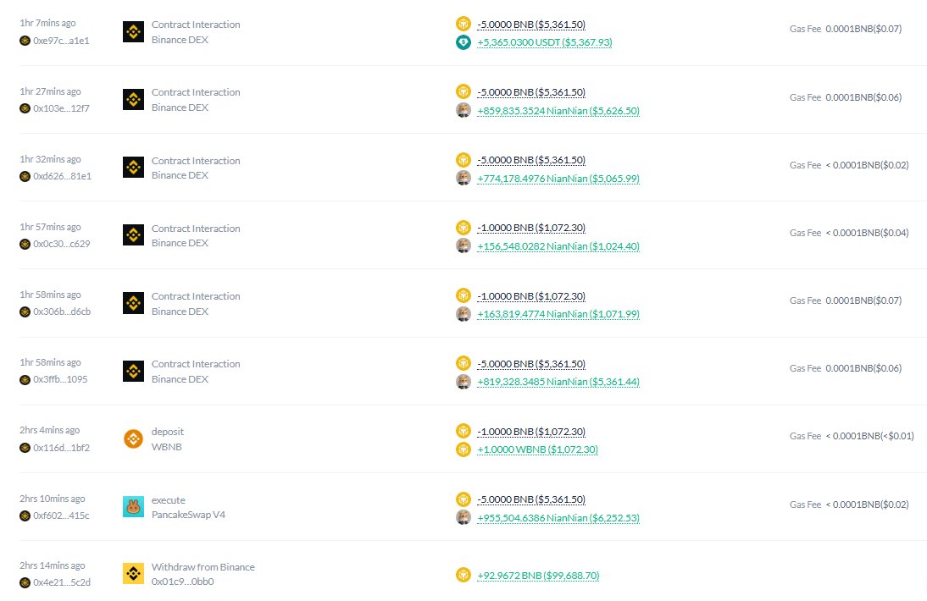Click NianNian token icon beside +819,328.3485

tap(463, 382)
